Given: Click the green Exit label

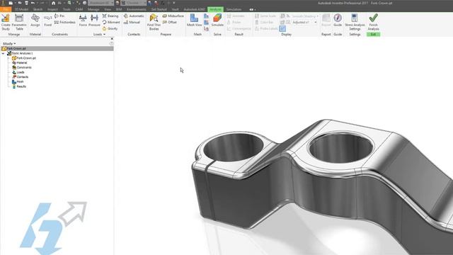Looking at the screenshot, I should pos(373,35).
